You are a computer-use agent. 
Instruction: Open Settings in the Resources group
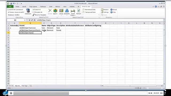[105, 12]
